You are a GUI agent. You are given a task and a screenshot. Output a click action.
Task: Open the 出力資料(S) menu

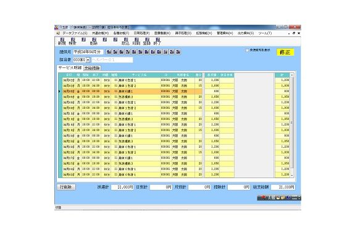point(246,33)
